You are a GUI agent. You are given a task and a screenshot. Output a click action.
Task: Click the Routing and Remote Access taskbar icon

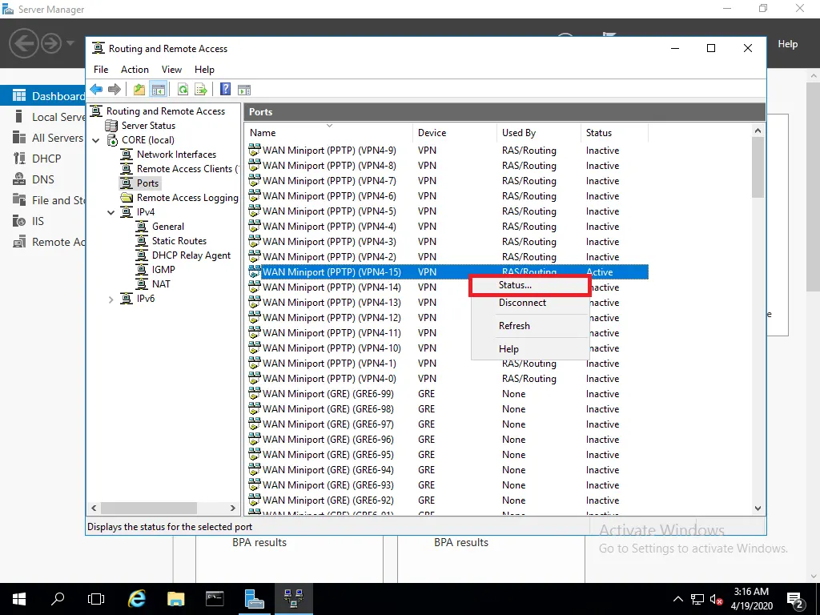pyautogui.click(x=293, y=599)
